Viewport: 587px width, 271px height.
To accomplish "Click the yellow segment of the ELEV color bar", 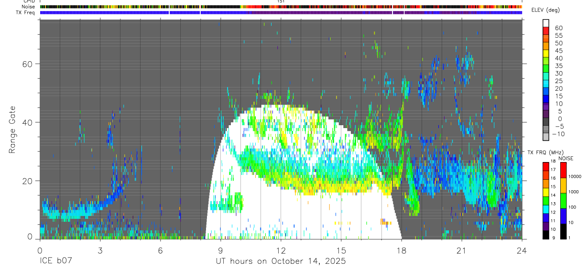I will [546, 54].
